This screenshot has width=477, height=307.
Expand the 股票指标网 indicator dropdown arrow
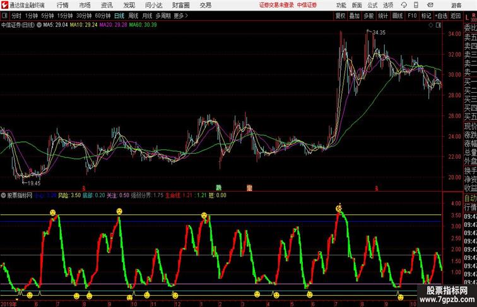tap(3, 195)
